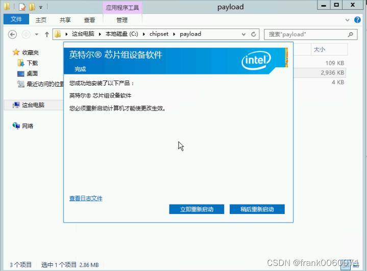
Task: Click 稍后重新启动 button
Action: [257, 209]
